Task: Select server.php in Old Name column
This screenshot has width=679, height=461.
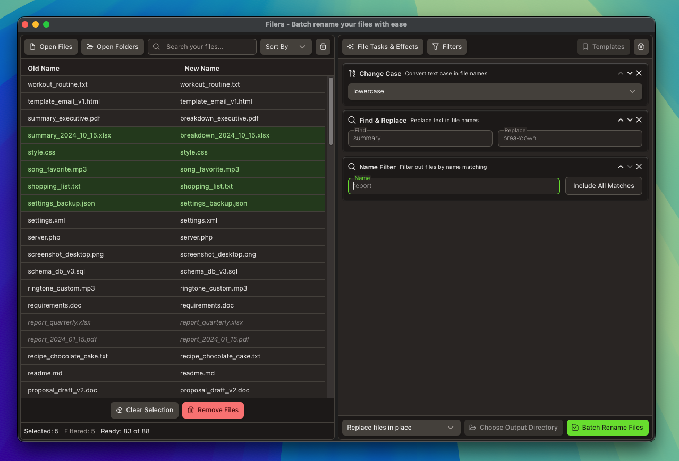Action: click(x=44, y=237)
